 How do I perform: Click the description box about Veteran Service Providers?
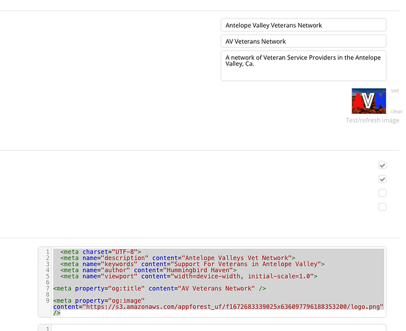click(x=303, y=66)
